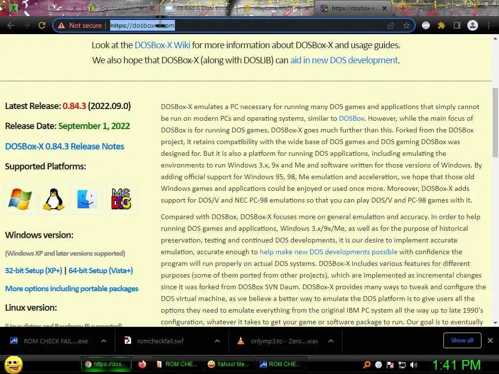Image resolution: width=499 pixels, height=374 pixels.
Task: Click the round chat bubble tray icon
Action: (x=378, y=365)
